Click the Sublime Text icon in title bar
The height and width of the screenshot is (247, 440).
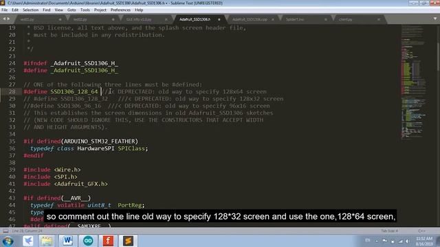point(3,3)
